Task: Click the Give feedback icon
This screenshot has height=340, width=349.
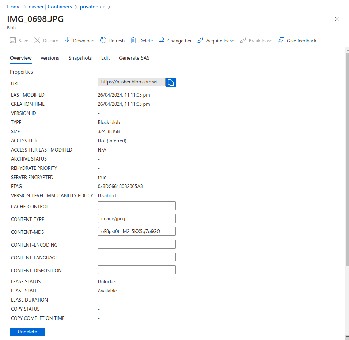Action: (281, 41)
